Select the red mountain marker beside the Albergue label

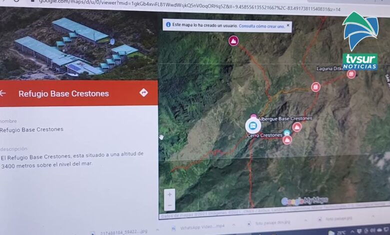pyautogui.click(x=296, y=127)
